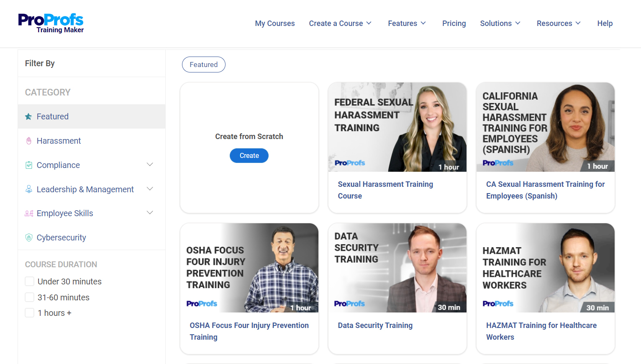Click the Federal Sexual Harassment Training thumbnail

[x=397, y=127]
